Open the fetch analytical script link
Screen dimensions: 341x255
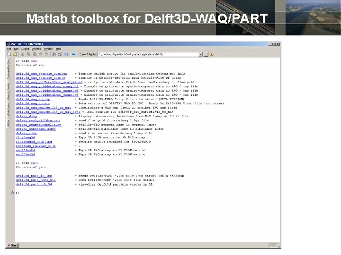click(49, 82)
